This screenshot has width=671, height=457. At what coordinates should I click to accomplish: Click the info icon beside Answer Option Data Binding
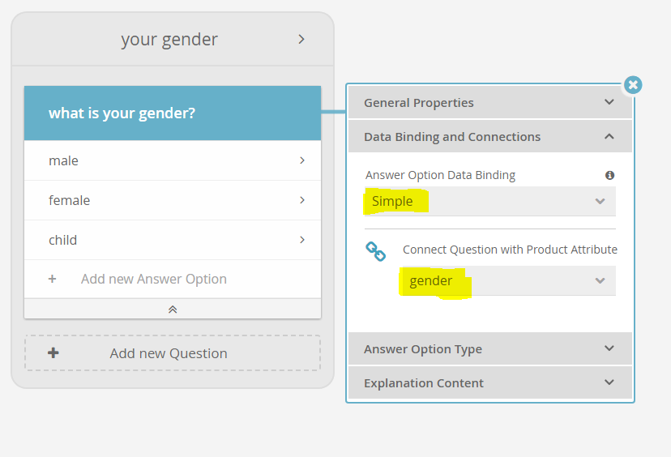coord(609,175)
